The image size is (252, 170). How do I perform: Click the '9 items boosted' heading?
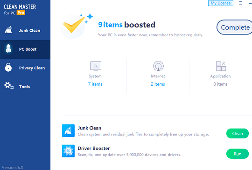(x=126, y=25)
